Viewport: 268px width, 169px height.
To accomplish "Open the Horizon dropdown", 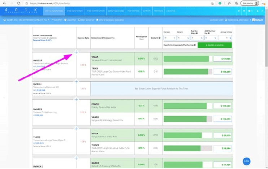I will [x=170, y=38].
